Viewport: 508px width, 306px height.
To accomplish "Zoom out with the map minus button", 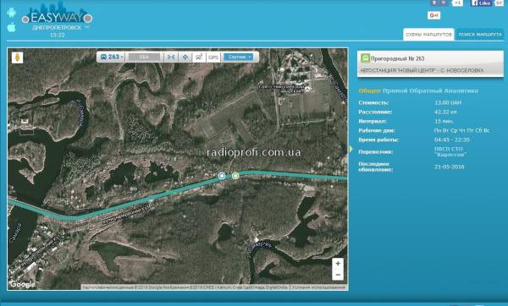I will (338, 275).
